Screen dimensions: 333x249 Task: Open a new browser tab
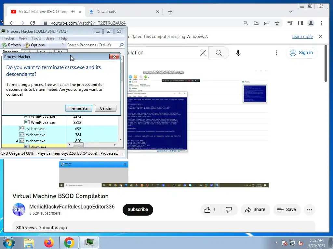(x=170, y=12)
